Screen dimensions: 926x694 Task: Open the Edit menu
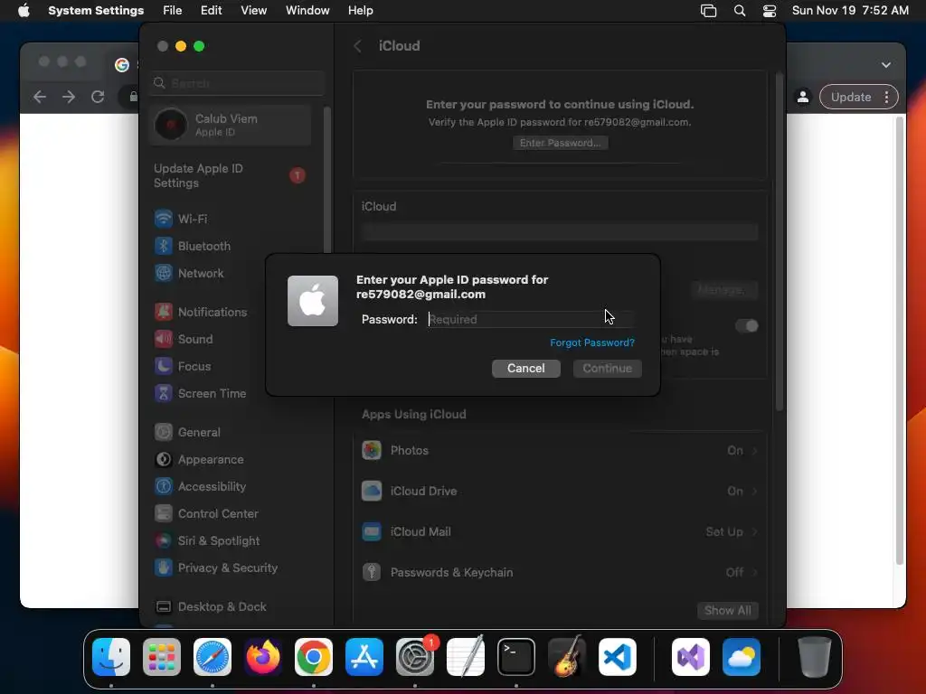[211, 11]
